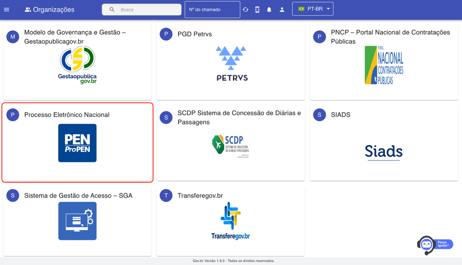Open Processo Eletrônico Nacional title
This screenshot has height=265, width=462.
pos(67,115)
